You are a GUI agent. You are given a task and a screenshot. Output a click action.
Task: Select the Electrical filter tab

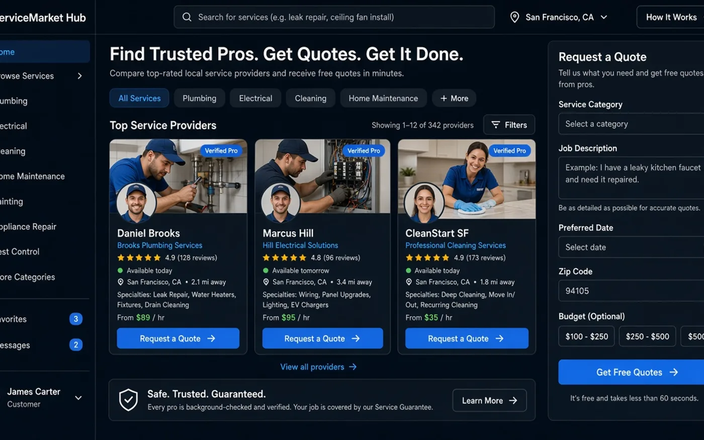(x=255, y=98)
